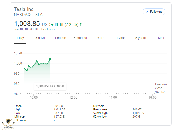Click the green price-up arrow icon
Viewport: 180px width, 130px height.
(81, 24)
